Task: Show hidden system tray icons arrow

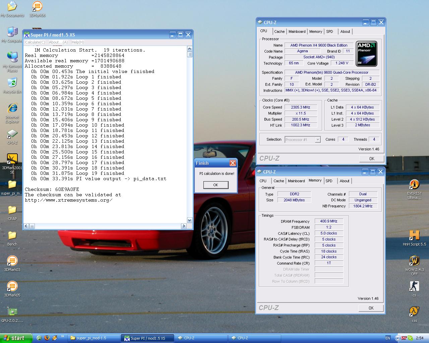Action: (x=397, y=338)
